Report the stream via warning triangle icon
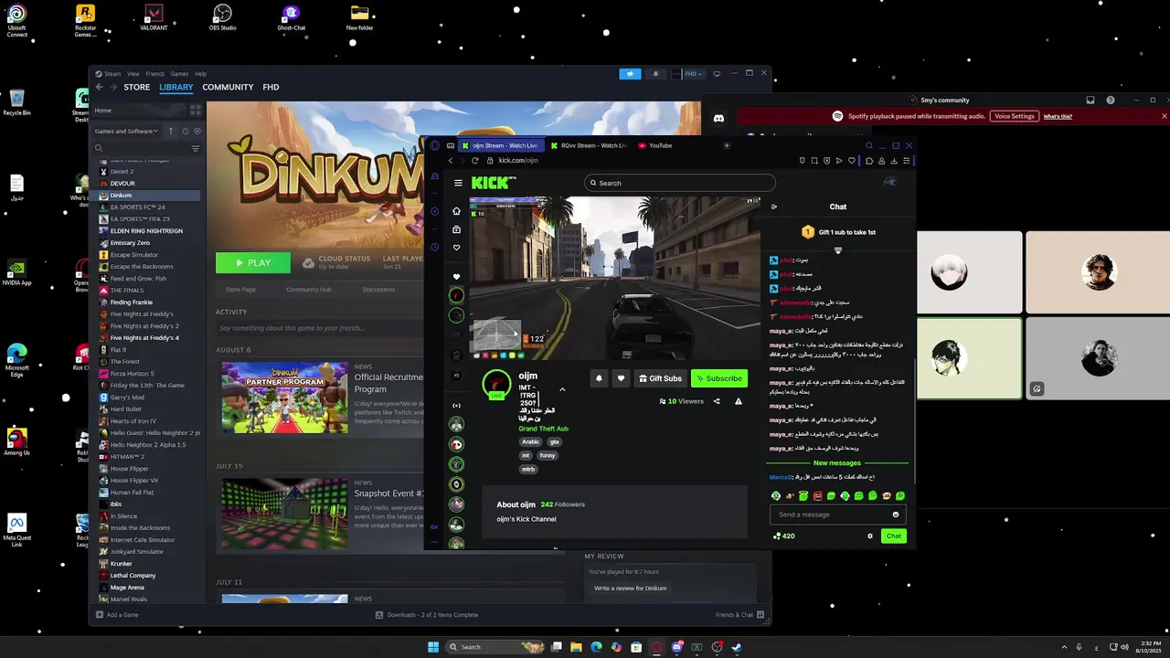This screenshot has height=658, width=1170. [x=739, y=401]
